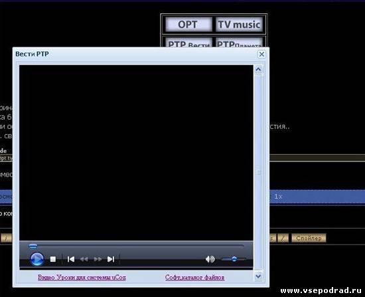The height and width of the screenshot is (297, 365).
Task: Open Софт,каталог файлов link
Action: click(x=195, y=278)
